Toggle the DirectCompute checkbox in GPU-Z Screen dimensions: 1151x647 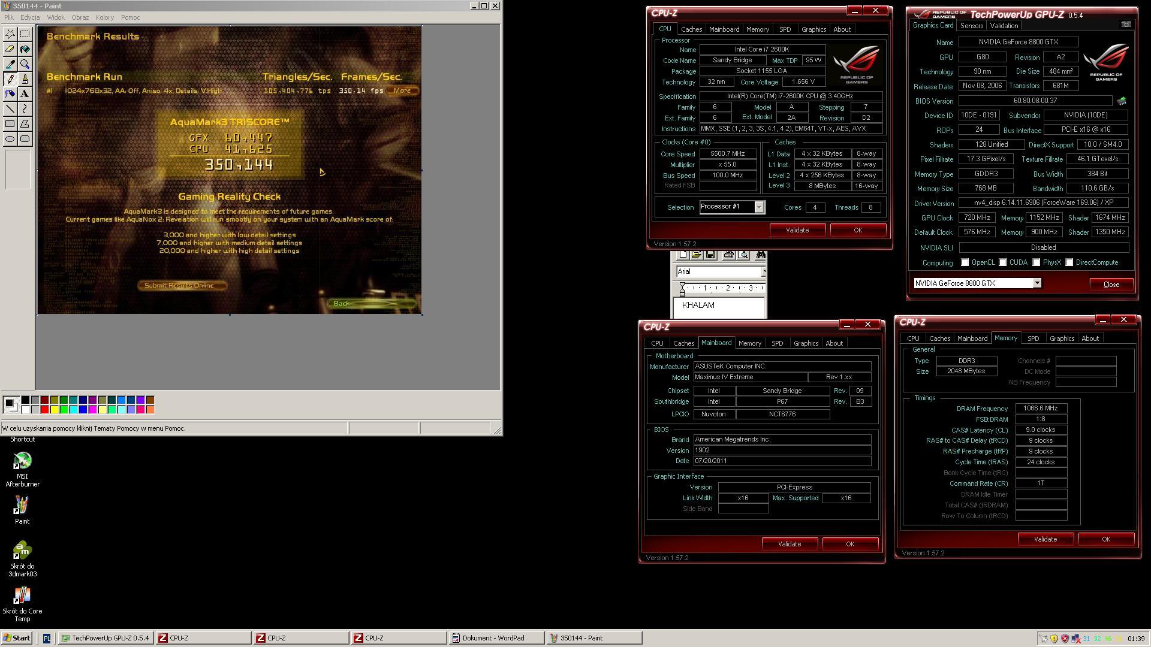click(1069, 262)
